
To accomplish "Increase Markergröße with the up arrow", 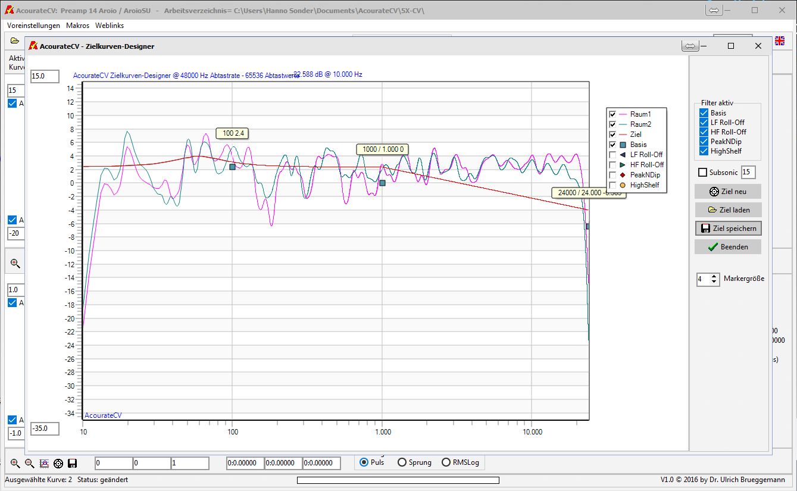I will click(x=714, y=276).
